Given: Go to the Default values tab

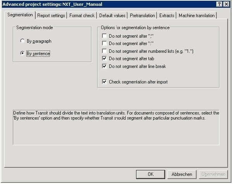Looking at the screenshot, I should [112, 16].
